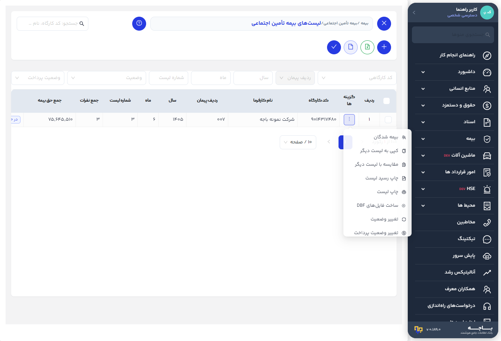Toggle the select-all checkbox in table header
501x341 pixels.
386,101
